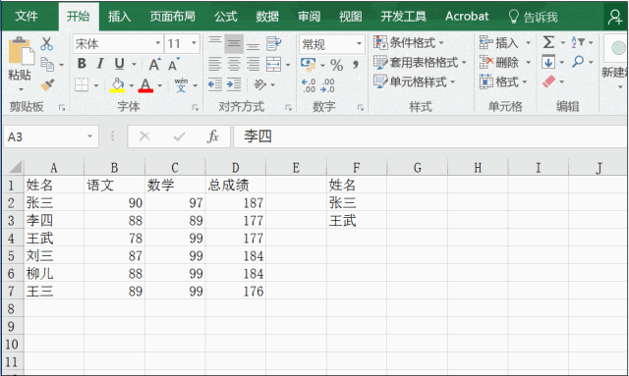Increase cell indent
629x376 pixels.
(234, 84)
